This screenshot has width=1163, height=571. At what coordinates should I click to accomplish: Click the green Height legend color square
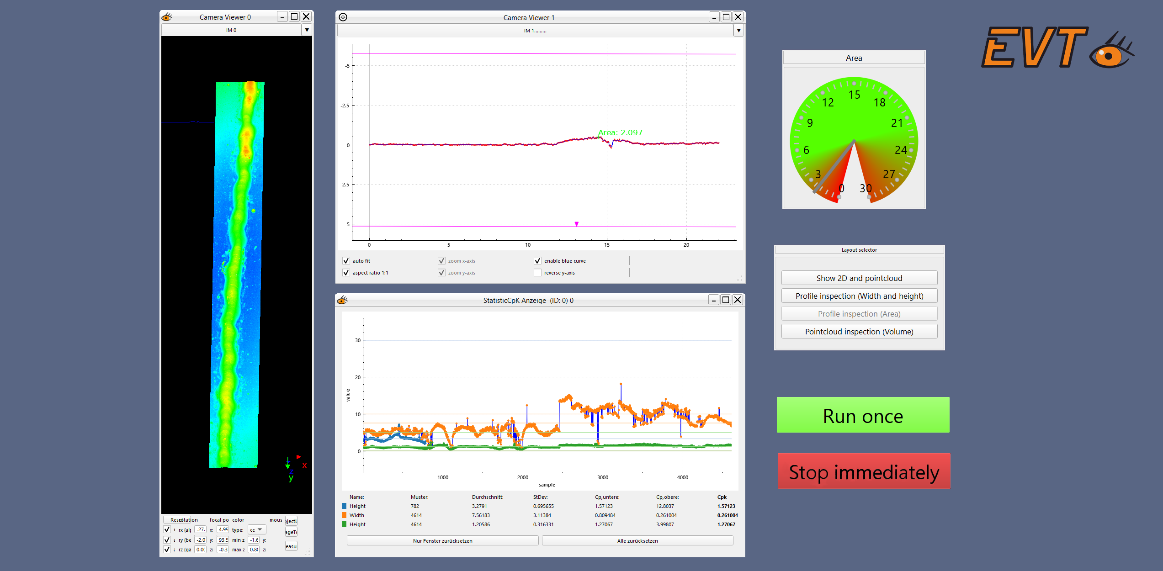[x=344, y=524]
